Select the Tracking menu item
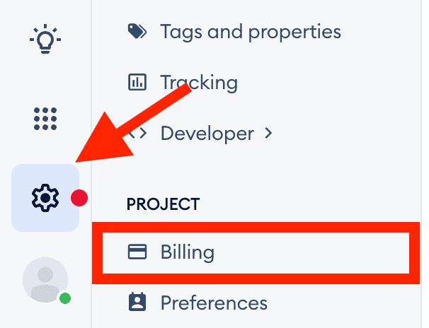The width and height of the screenshot is (429, 328). tap(198, 82)
